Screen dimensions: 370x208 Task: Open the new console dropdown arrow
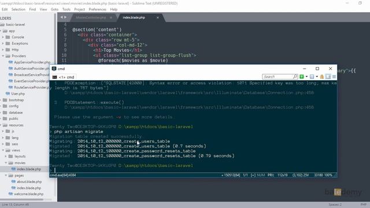coord(306,77)
